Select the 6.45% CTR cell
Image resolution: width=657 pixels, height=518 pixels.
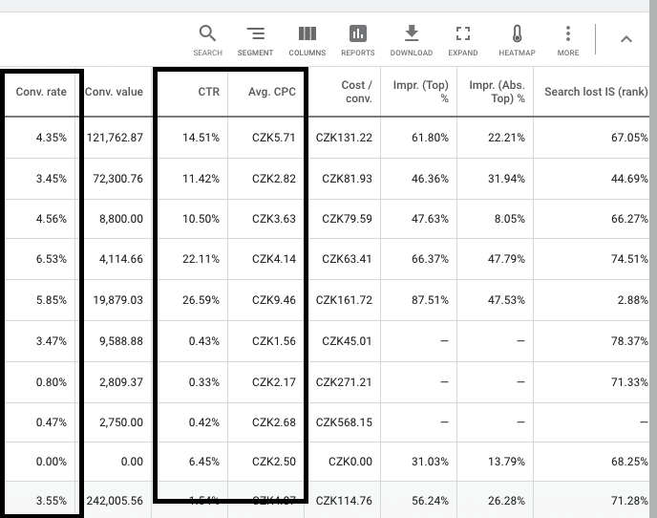(x=204, y=462)
